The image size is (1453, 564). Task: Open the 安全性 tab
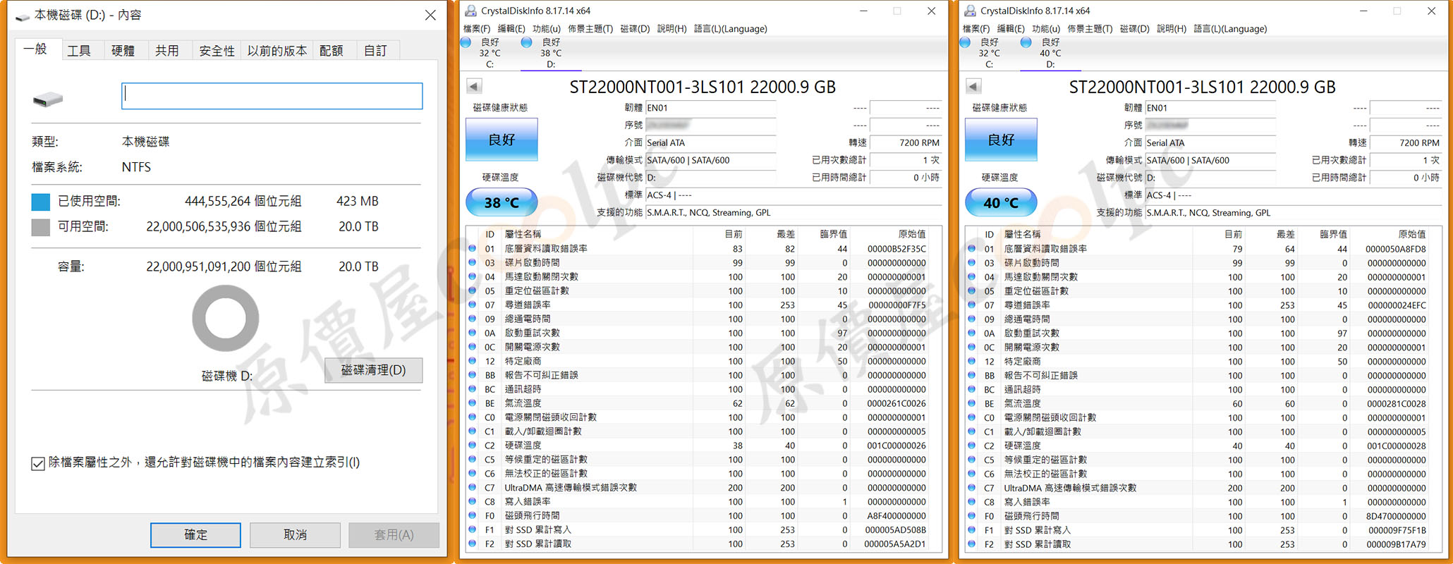[x=217, y=51]
